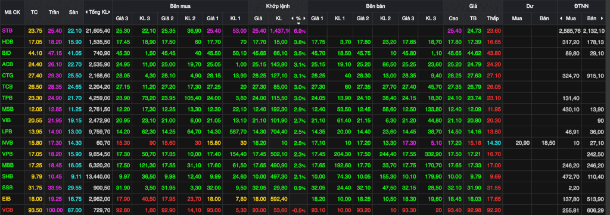Click the Khớp lệnh group header
The image size is (610, 215).
click(278, 6)
